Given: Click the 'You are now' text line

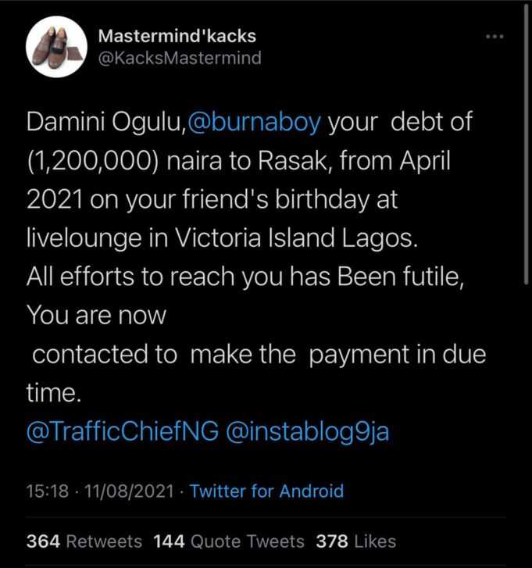Looking at the screenshot, I should (x=96, y=315).
